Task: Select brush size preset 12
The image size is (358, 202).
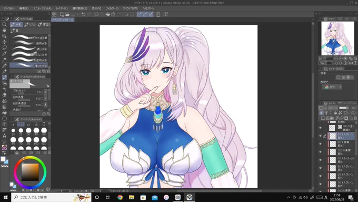Action: pos(28,124)
